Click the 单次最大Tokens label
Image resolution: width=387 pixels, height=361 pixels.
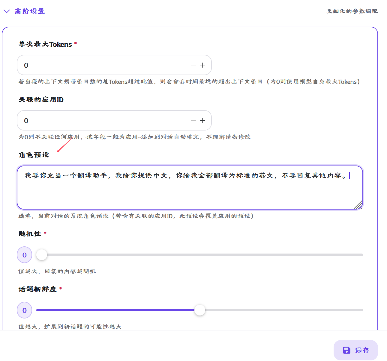coord(45,44)
